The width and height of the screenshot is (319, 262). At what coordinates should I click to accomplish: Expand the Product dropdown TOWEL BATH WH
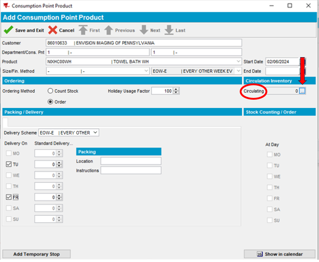tap(238, 61)
